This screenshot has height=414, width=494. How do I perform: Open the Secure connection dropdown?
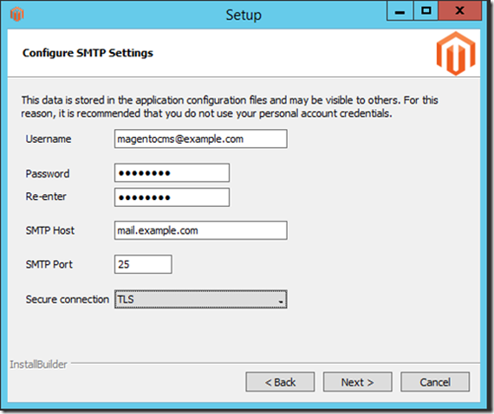(x=200, y=299)
